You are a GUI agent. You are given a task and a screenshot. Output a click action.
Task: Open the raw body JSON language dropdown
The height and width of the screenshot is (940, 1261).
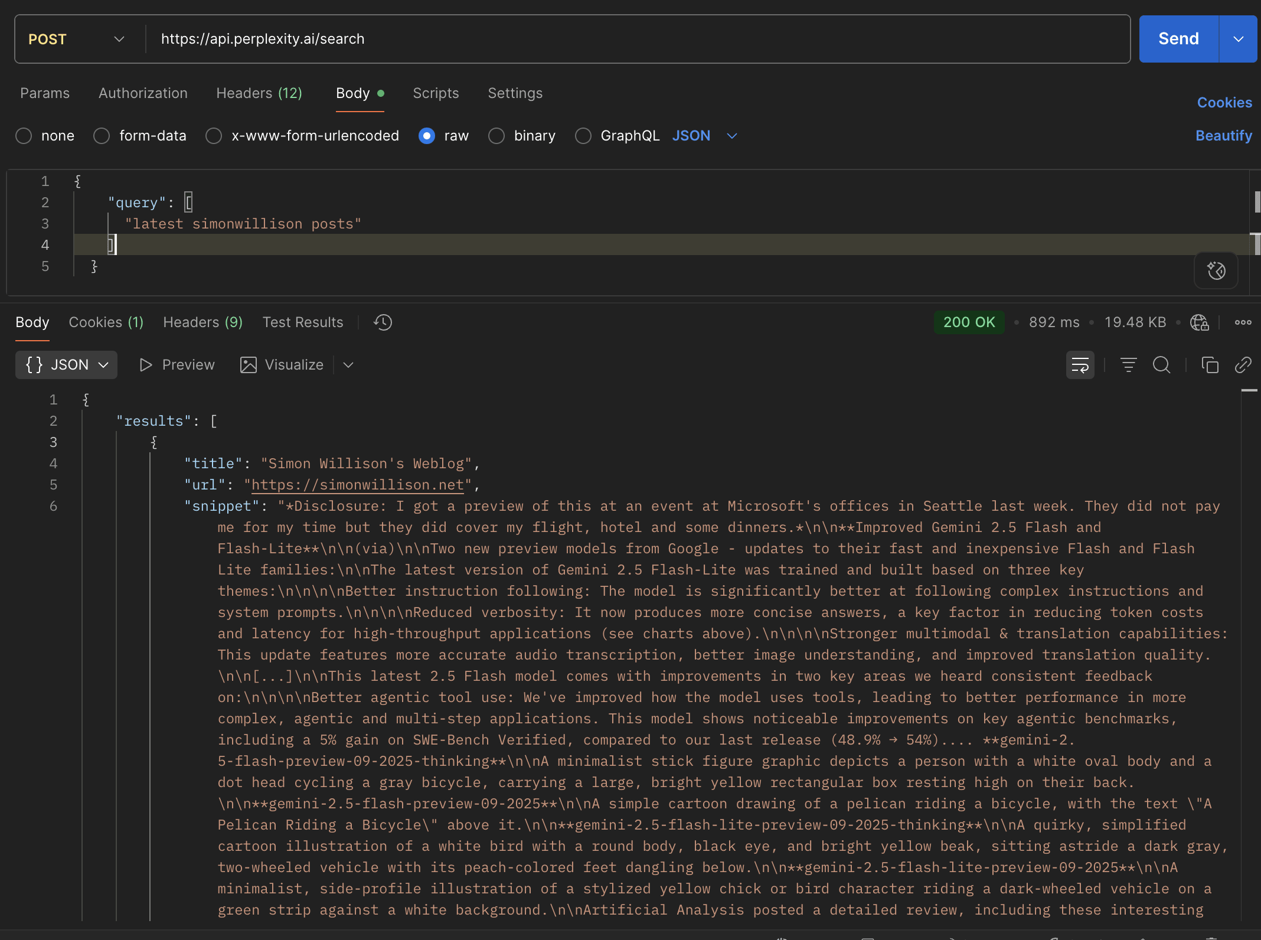click(x=705, y=136)
